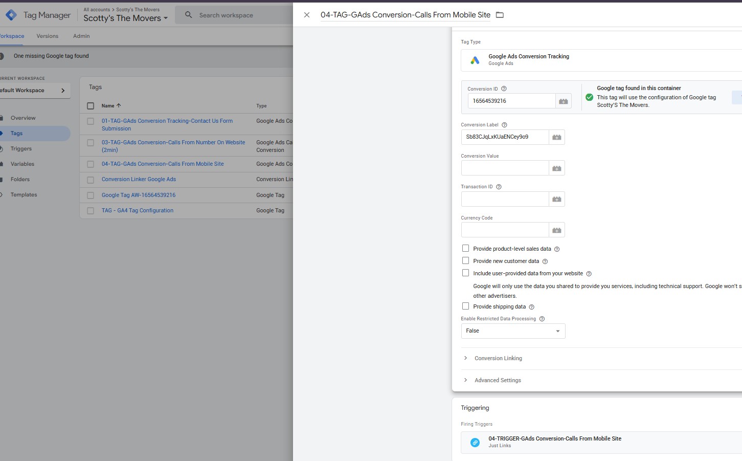Click the Conversion ID input field

tap(511, 101)
